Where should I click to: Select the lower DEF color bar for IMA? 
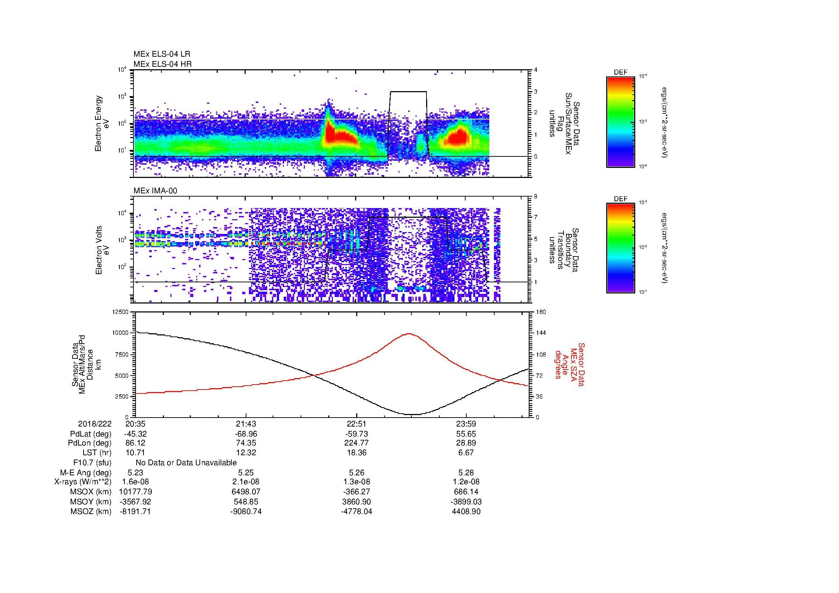[x=620, y=248]
